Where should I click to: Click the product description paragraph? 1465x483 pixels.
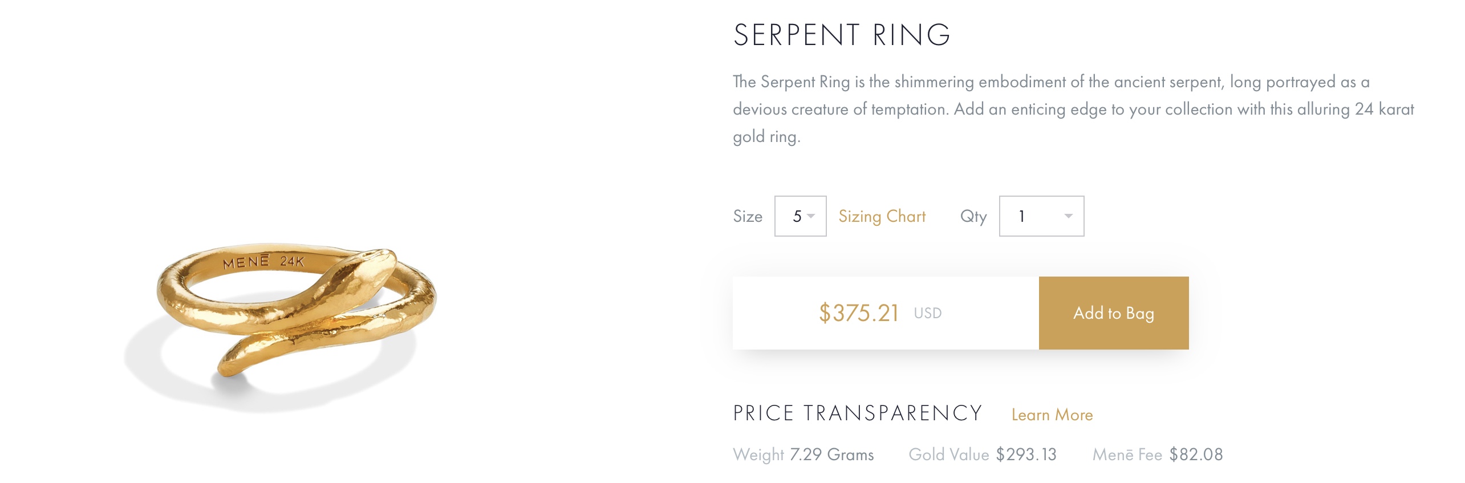click(x=1072, y=109)
